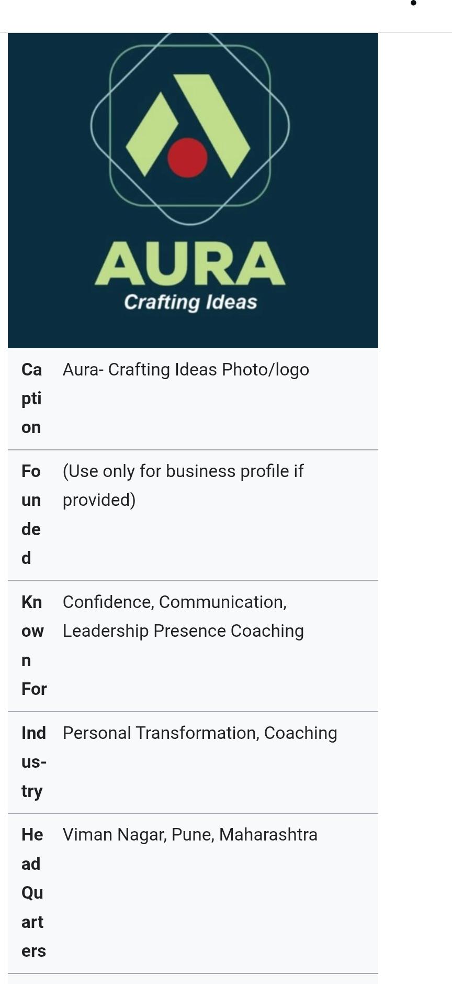Image resolution: width=452 pixels, height=984 pixels.
Task: Tap 'Viman Nagar, Pune, Maharashtra' location
Action: pyautogui.click(x=190, y=835)
